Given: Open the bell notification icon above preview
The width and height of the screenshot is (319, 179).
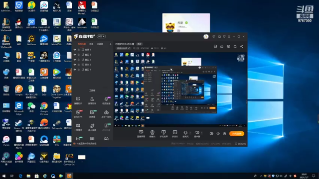Looking at the screenshot, I should (x=235, y=46).
